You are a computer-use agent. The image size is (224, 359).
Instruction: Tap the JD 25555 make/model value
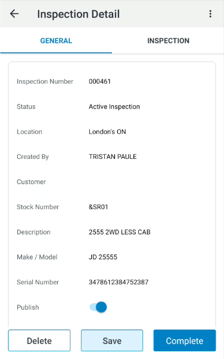click(x=102, y=257)
